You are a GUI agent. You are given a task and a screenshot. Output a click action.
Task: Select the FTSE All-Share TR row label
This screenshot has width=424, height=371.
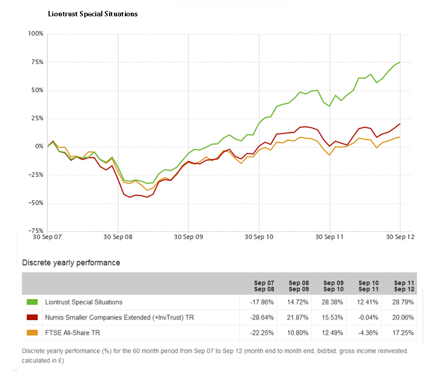(73, 333)
